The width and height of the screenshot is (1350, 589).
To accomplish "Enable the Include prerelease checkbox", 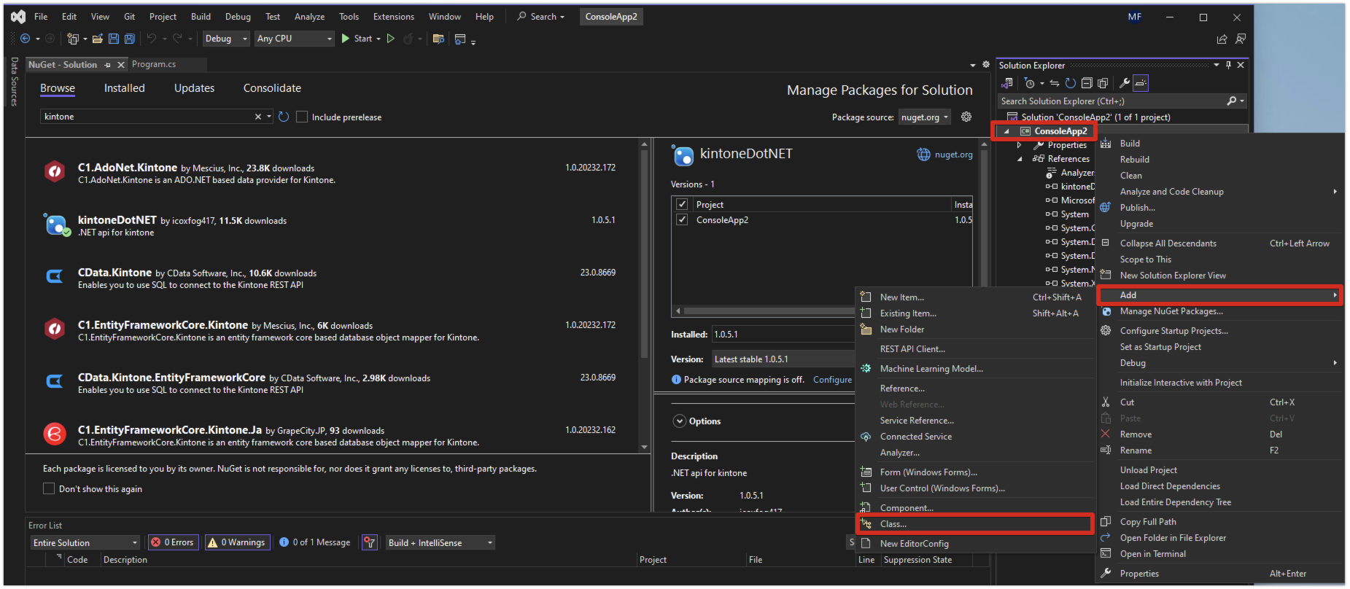I will click(302, 117).
